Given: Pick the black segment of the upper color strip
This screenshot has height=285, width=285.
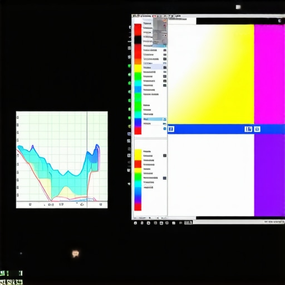Looking at the screenshot, I should pos(137,40).
